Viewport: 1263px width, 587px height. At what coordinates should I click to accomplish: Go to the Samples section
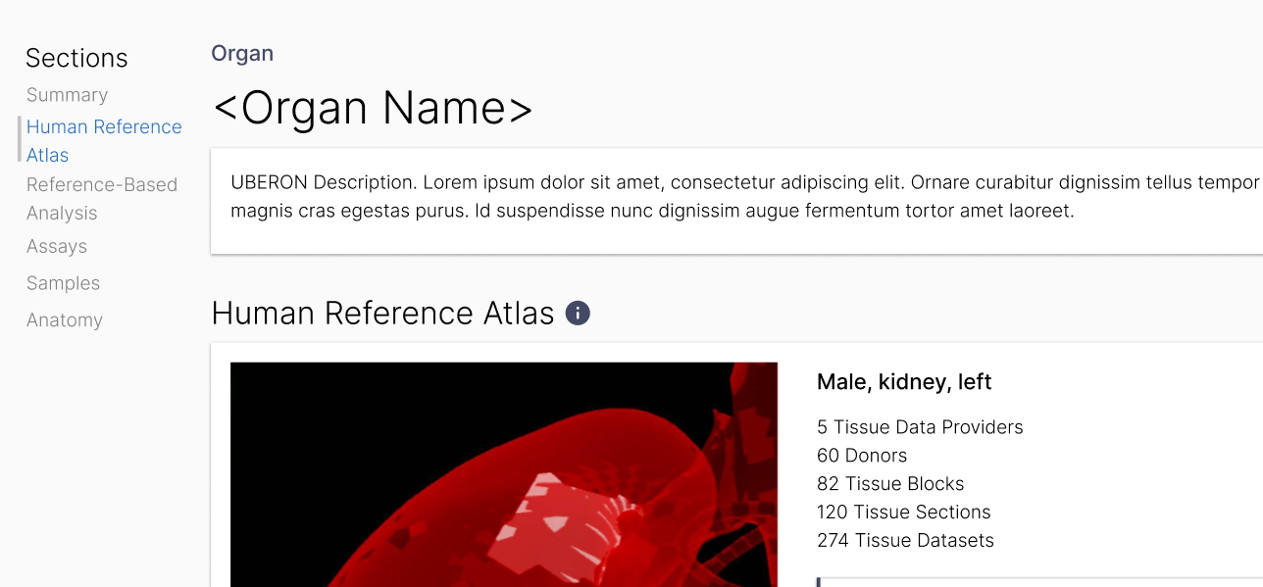click(x=63, y=283)
